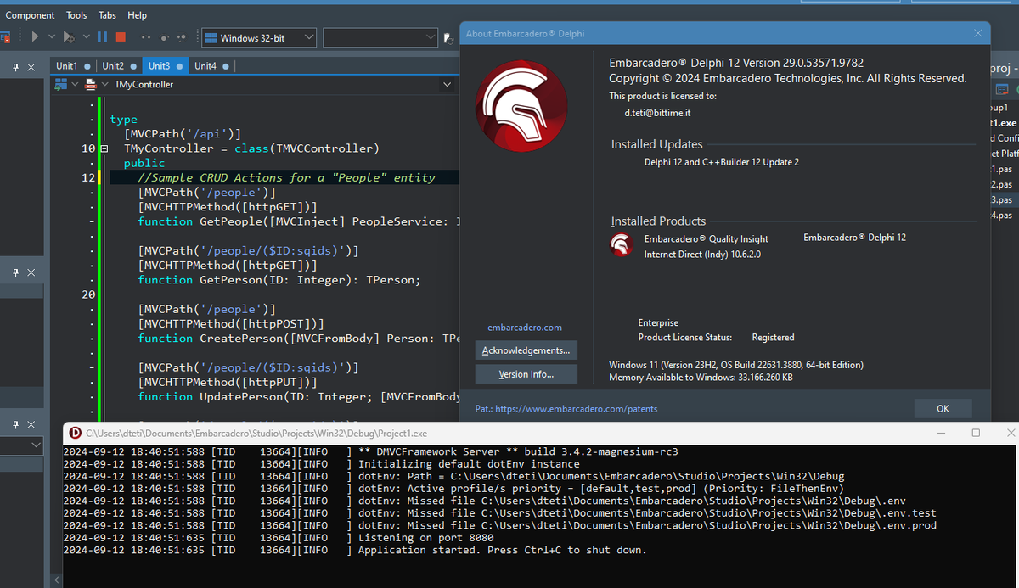Click the 2.pas file in the Projects panel
The width and height of the screenshot is (1019, 588).
coord(1003,184)
